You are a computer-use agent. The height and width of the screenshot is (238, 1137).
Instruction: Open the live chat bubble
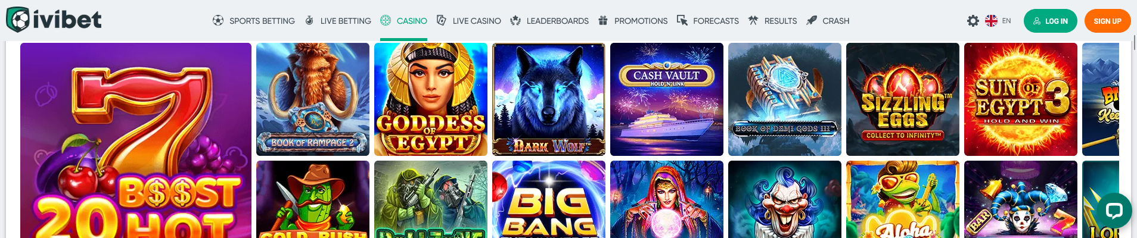point(1113,211)
